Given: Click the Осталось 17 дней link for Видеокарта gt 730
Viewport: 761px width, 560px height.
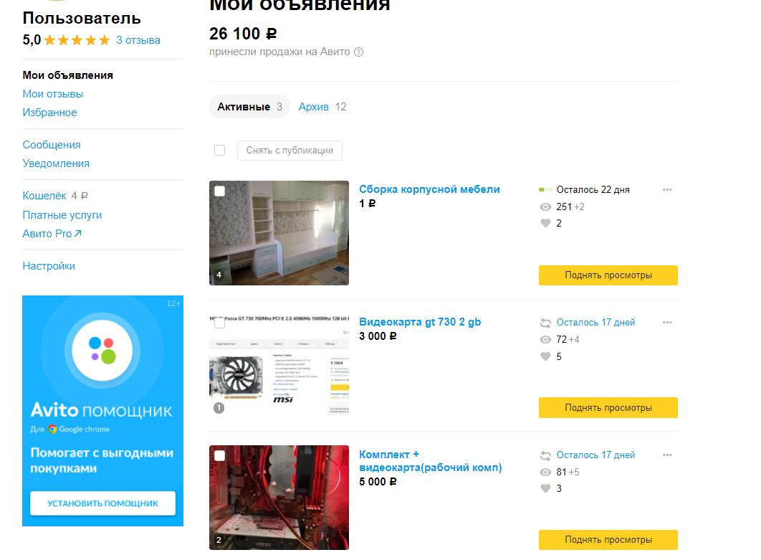Looking at the screenshot, I should click(595, 323).
